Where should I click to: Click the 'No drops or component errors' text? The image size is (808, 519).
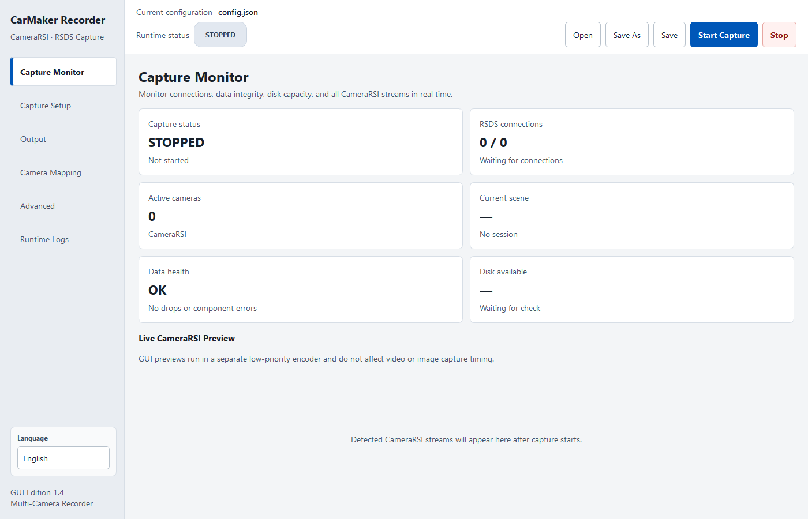(203, 308)
